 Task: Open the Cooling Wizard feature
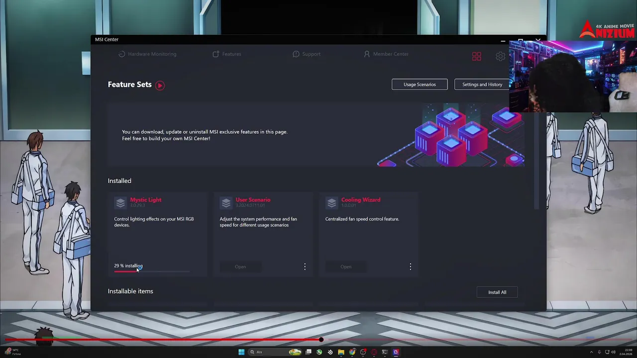[x=346, y=267]
